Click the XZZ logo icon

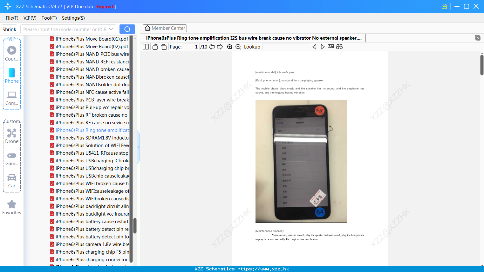[x=8, y=6]
